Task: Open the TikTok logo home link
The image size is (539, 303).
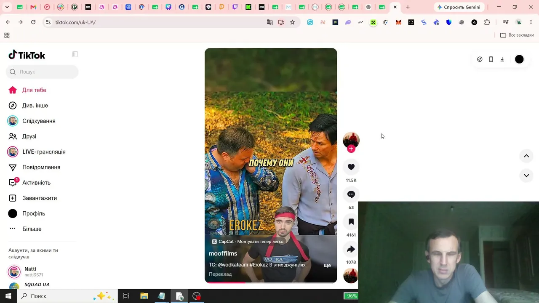Action: 27,55
